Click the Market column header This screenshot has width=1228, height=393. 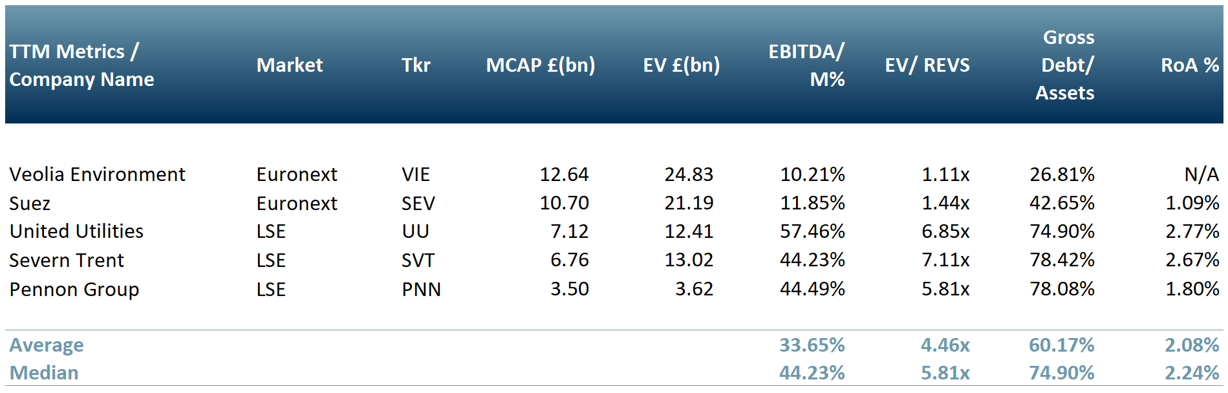point(289,65)
